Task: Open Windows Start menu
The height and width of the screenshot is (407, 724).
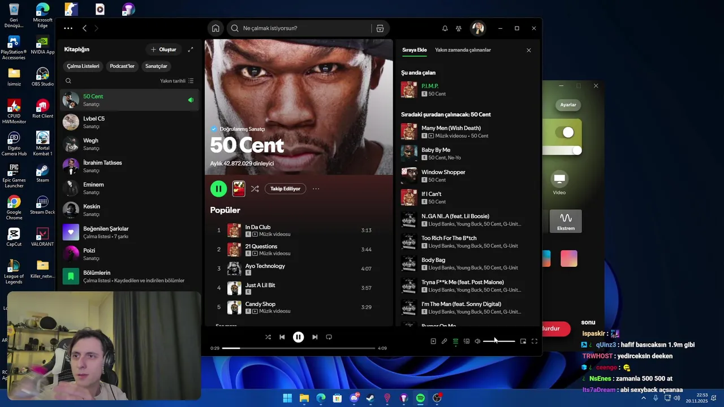Action: coord(287,399)
